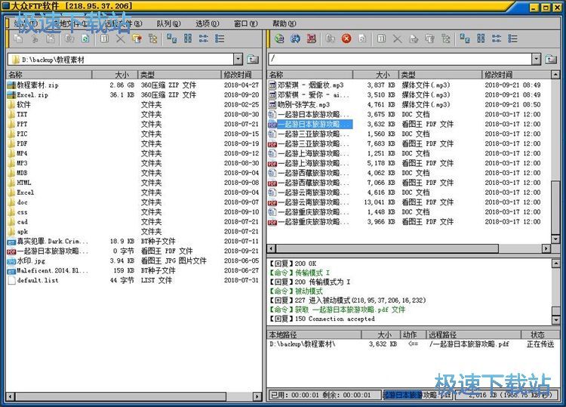Viewport: 566px width, 407px height.
Task: Click the local cut (scissors) icon
Action: coord(35,39)
